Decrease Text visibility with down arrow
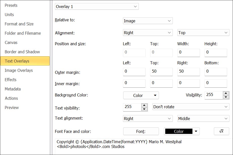The height and width of the screenshot is (155, 233). (x=144, y=109)
